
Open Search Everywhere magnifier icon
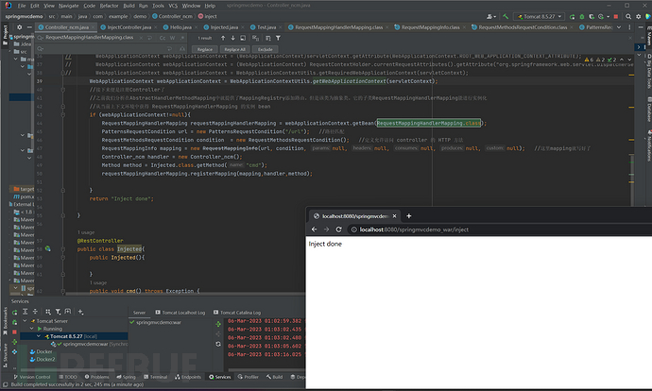coord(628,17)
